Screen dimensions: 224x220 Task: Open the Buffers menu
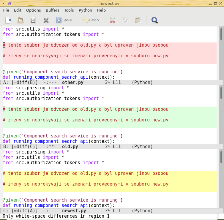tap(52, 10)
